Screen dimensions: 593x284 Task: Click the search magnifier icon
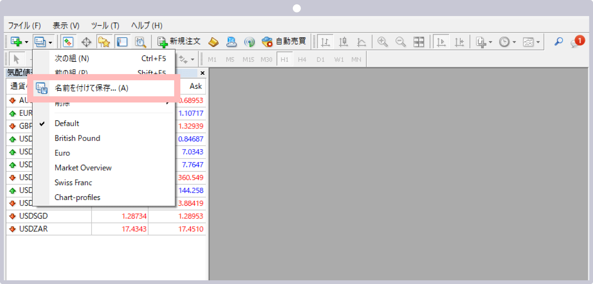[x=558, y=41]
